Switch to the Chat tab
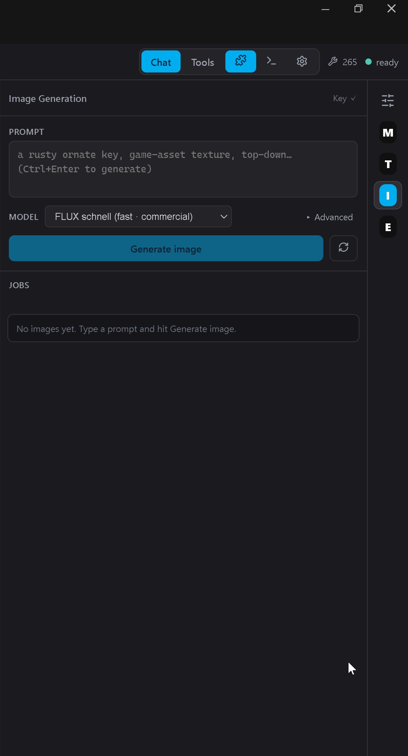 coord(161,62)
